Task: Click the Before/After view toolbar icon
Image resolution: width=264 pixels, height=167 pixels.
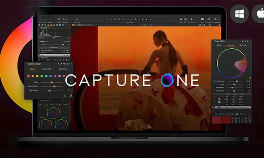Action: click(x=180, y=19)
